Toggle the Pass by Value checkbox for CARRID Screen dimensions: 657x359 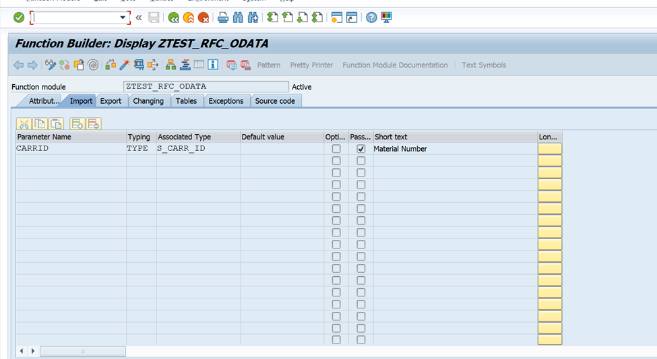[x=361, y=149]
